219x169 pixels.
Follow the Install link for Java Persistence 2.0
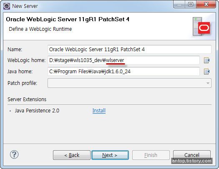click(x=99, y=111)
